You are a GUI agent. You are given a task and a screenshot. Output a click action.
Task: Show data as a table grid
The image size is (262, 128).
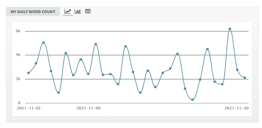pyautogui.click(x=88, y=12)
